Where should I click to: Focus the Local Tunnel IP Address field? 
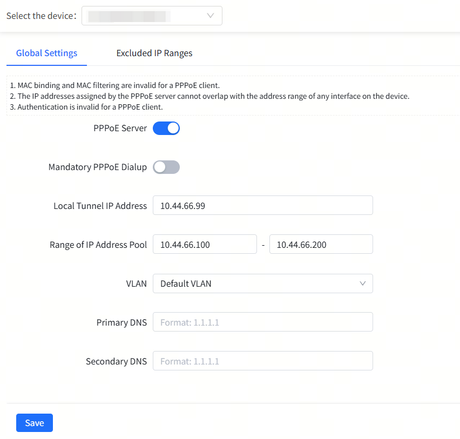[262, 206]
